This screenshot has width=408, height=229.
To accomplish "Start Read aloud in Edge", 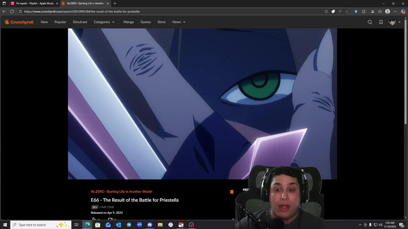I will [x=340, y=11].
